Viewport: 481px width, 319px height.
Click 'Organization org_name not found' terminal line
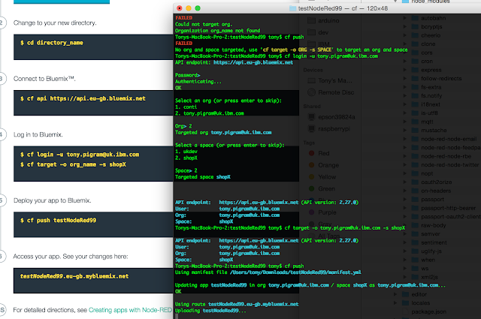coord(217,31)
